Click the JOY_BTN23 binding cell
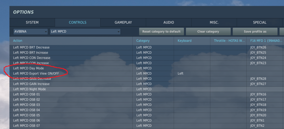Screen dimensions: 284x129 point(265,63)
